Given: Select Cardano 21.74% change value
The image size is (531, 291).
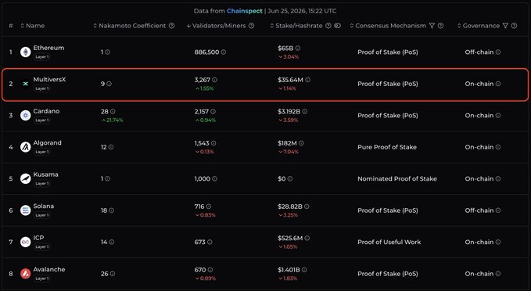Looking at the screenshot, I should pyautogui.click(x=113, y=120).
